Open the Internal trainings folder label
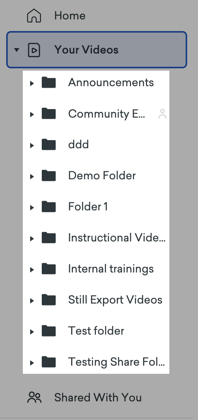The width and height of the screenshot is (198, 420). (x=111, y=269)
